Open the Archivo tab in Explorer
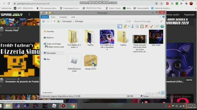Viewport: 197px width, 110px height. tap(45, 17)
